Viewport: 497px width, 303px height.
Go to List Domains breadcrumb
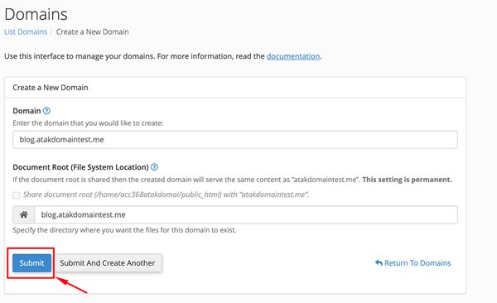pos(26,31)
